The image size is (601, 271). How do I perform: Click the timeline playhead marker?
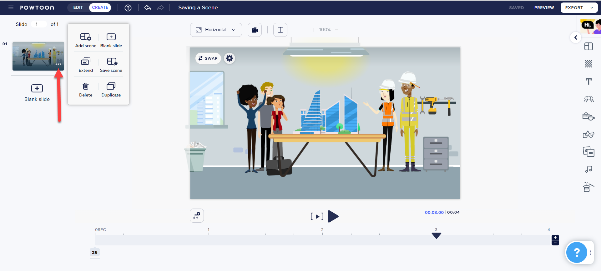[x=436, y=236]
